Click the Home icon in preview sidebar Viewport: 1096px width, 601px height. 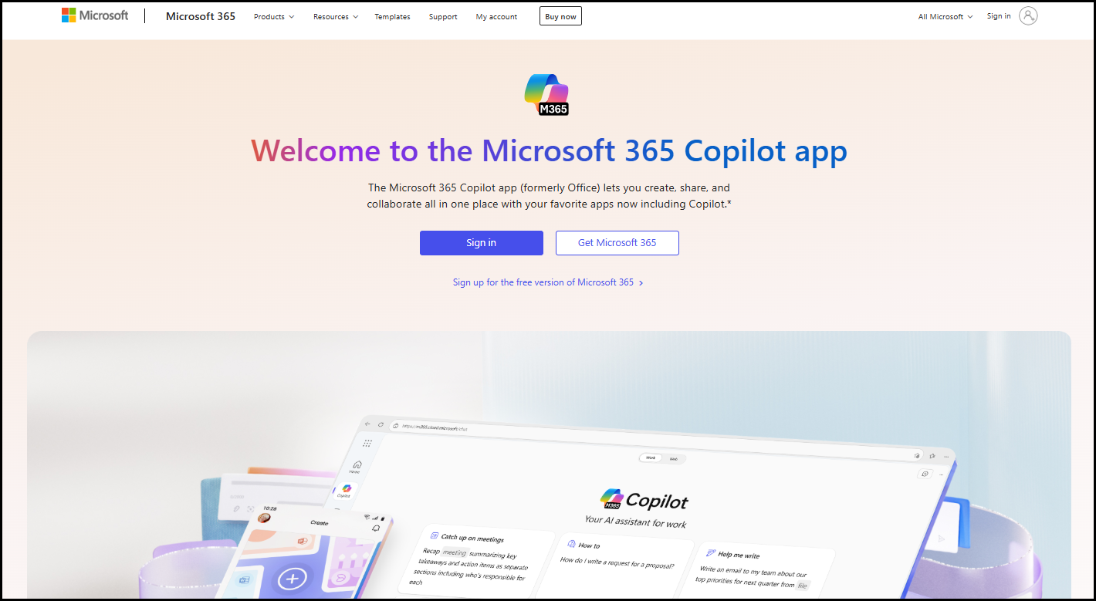point(357,466)
